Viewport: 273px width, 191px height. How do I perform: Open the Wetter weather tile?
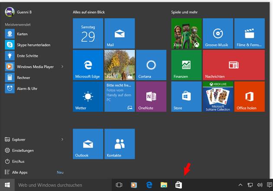(x=88, y=97)
